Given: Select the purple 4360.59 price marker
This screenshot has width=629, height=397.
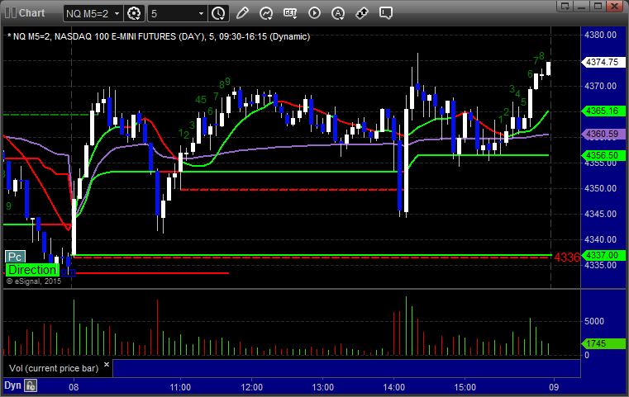Looking at the screenshot, I should point(603,135).
